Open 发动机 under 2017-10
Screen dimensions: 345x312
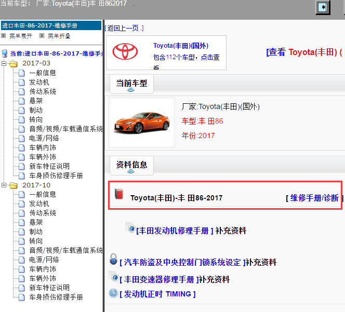pos(39,204)
